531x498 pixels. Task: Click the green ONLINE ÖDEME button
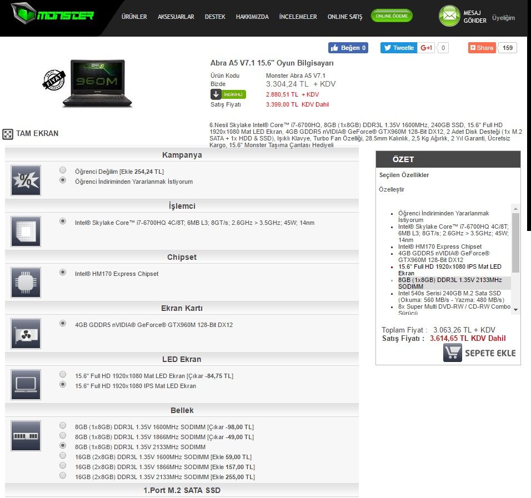click(392, 16)
